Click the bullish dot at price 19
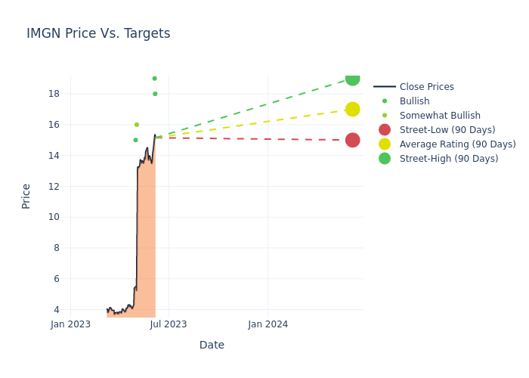Viewport: 529px width, 378px height. 154,79
